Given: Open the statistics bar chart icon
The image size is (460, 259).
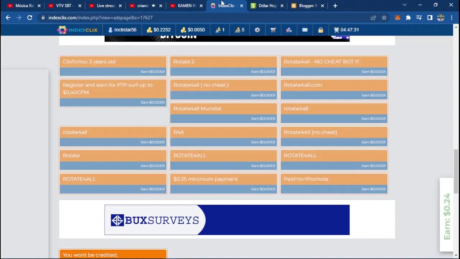Looking at the screenshot, I should (289, 30).
